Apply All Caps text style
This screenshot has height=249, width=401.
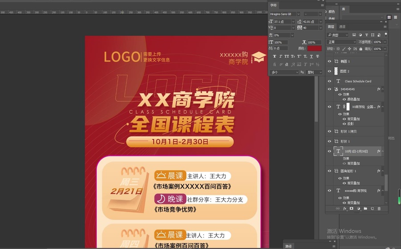click(x=286, y=56)
